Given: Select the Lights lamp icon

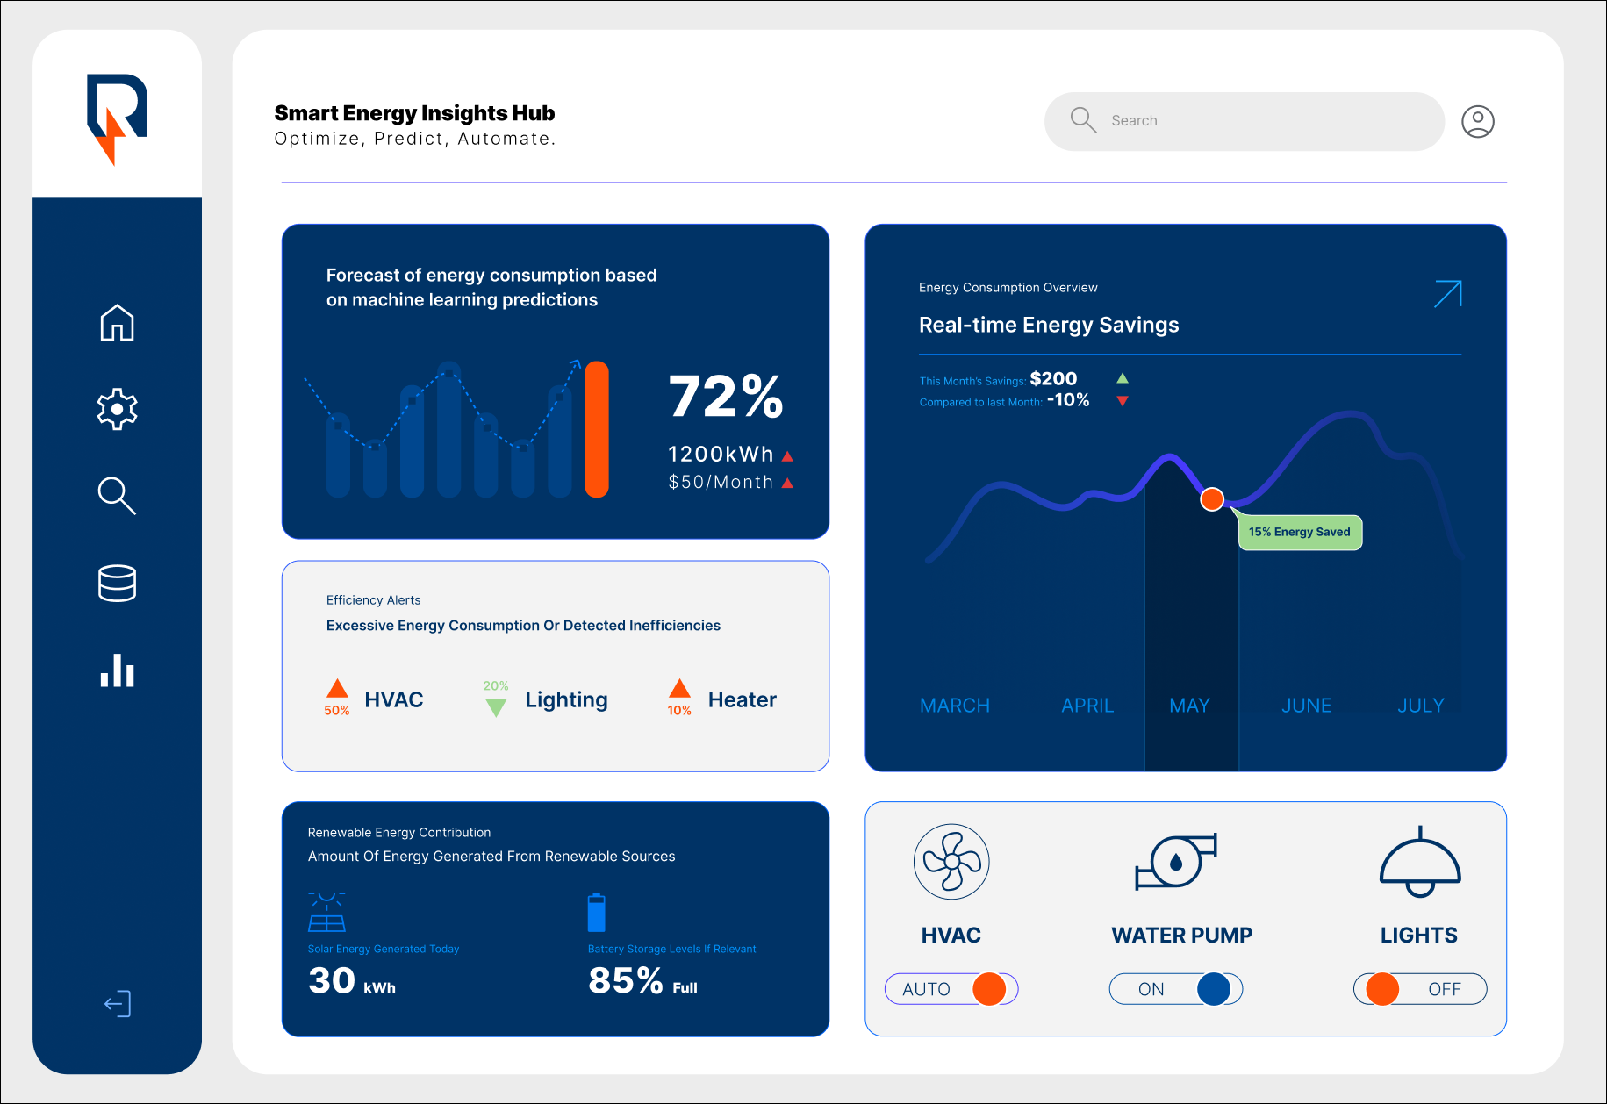Looking at the screenshot, I should [x=1419, y=862].
